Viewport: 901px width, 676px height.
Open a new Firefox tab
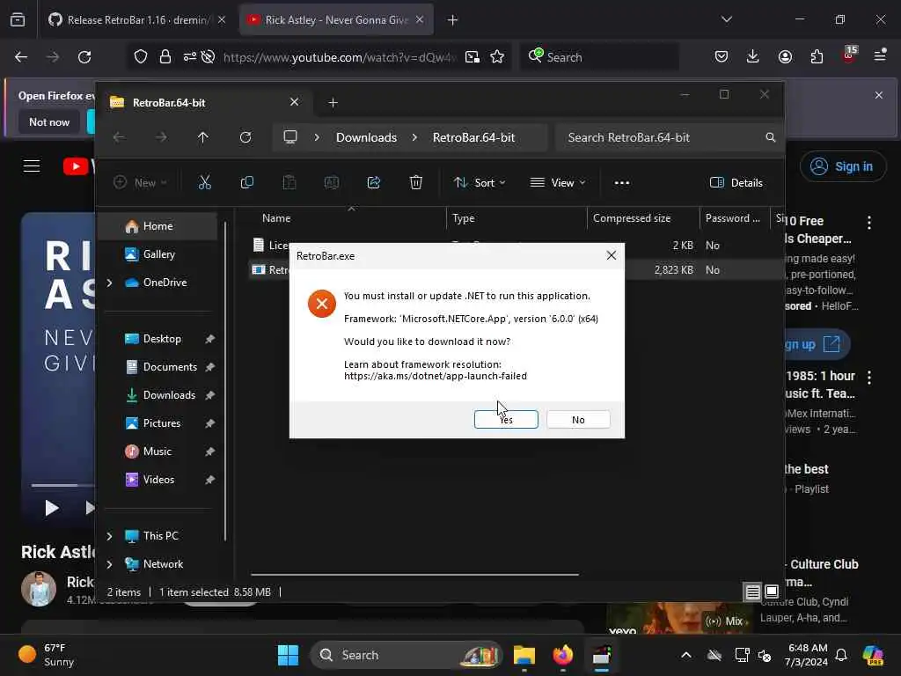453,20
